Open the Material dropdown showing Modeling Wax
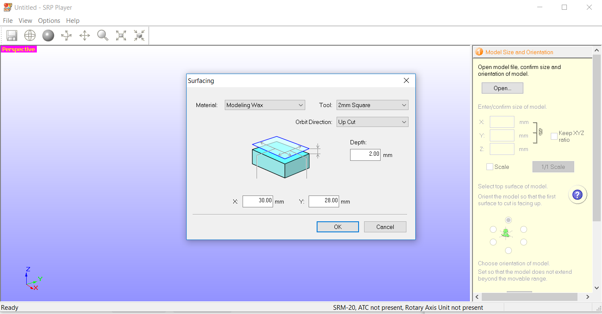 point(265,105)
